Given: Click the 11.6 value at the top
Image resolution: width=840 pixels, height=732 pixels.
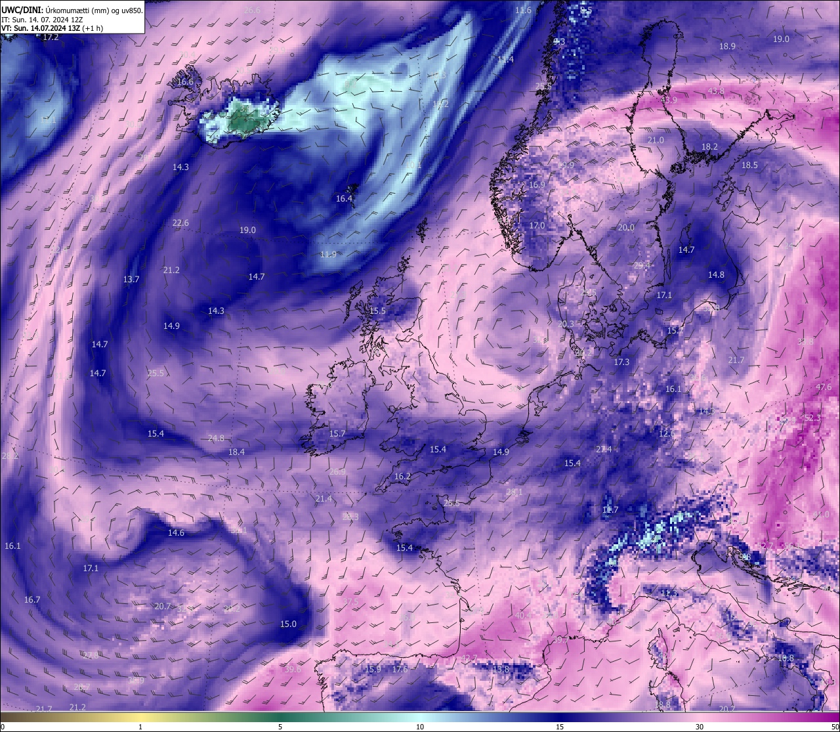Looking at the screenshot, I should coord(523,11).
